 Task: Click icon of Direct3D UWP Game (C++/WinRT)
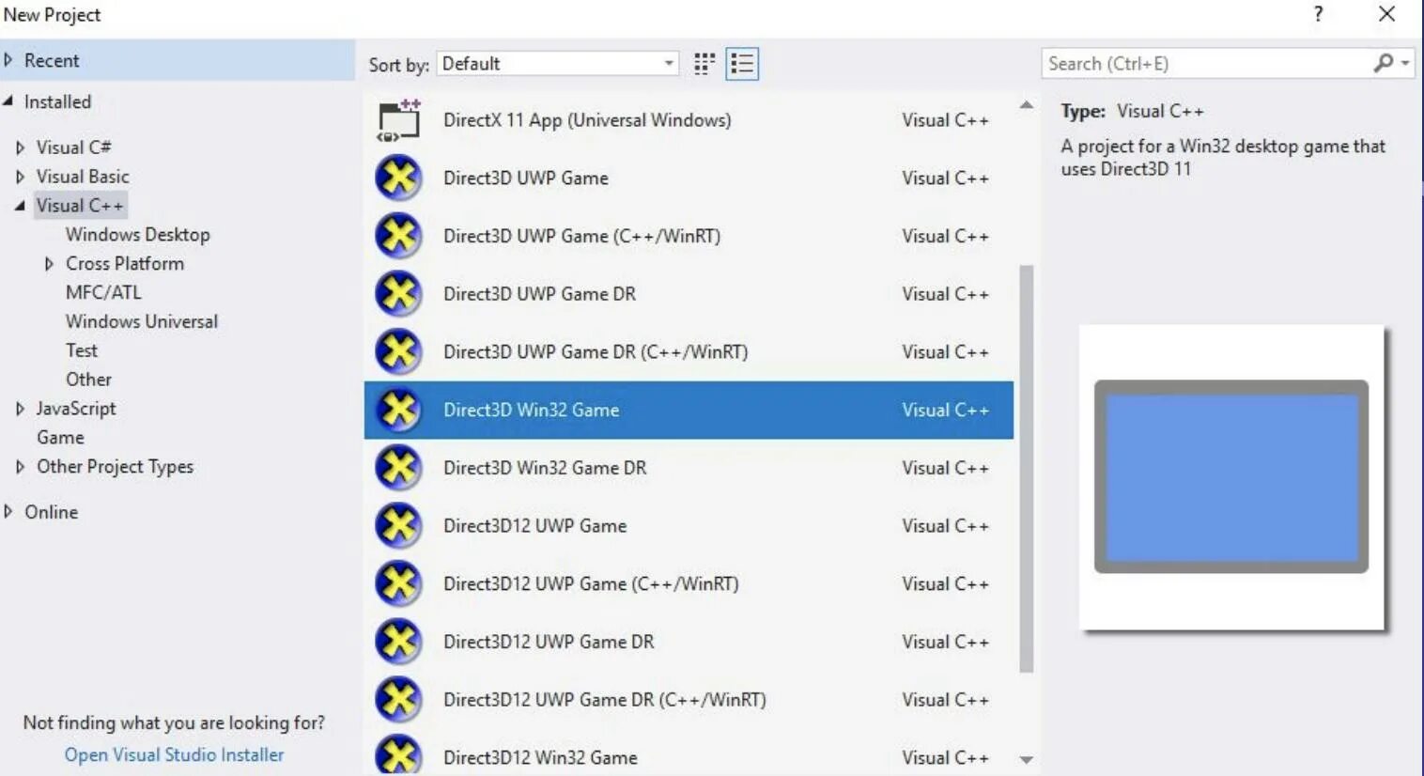tap(399, 236)
